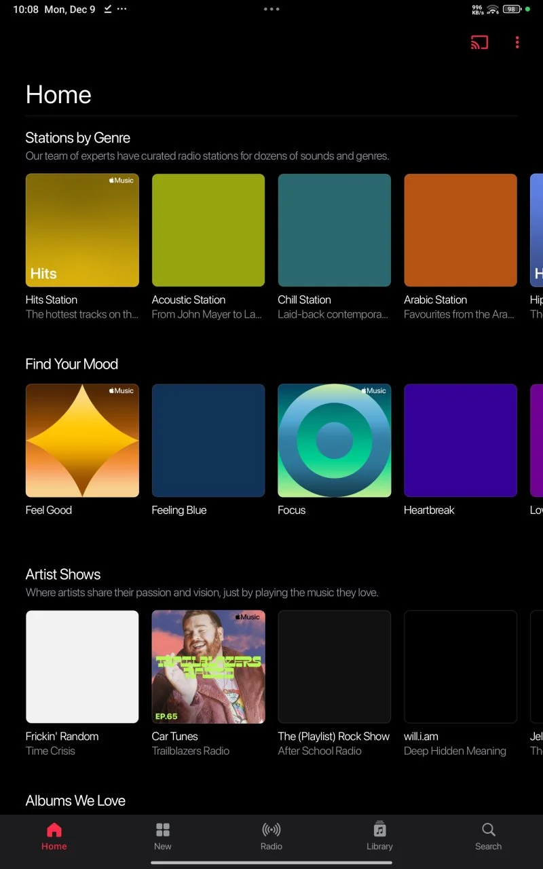Open the Car Tunes episode artwork
Image resolution: width=543 pixels, height=869 pixels.
pyautogui.click(x=208, y=667)
